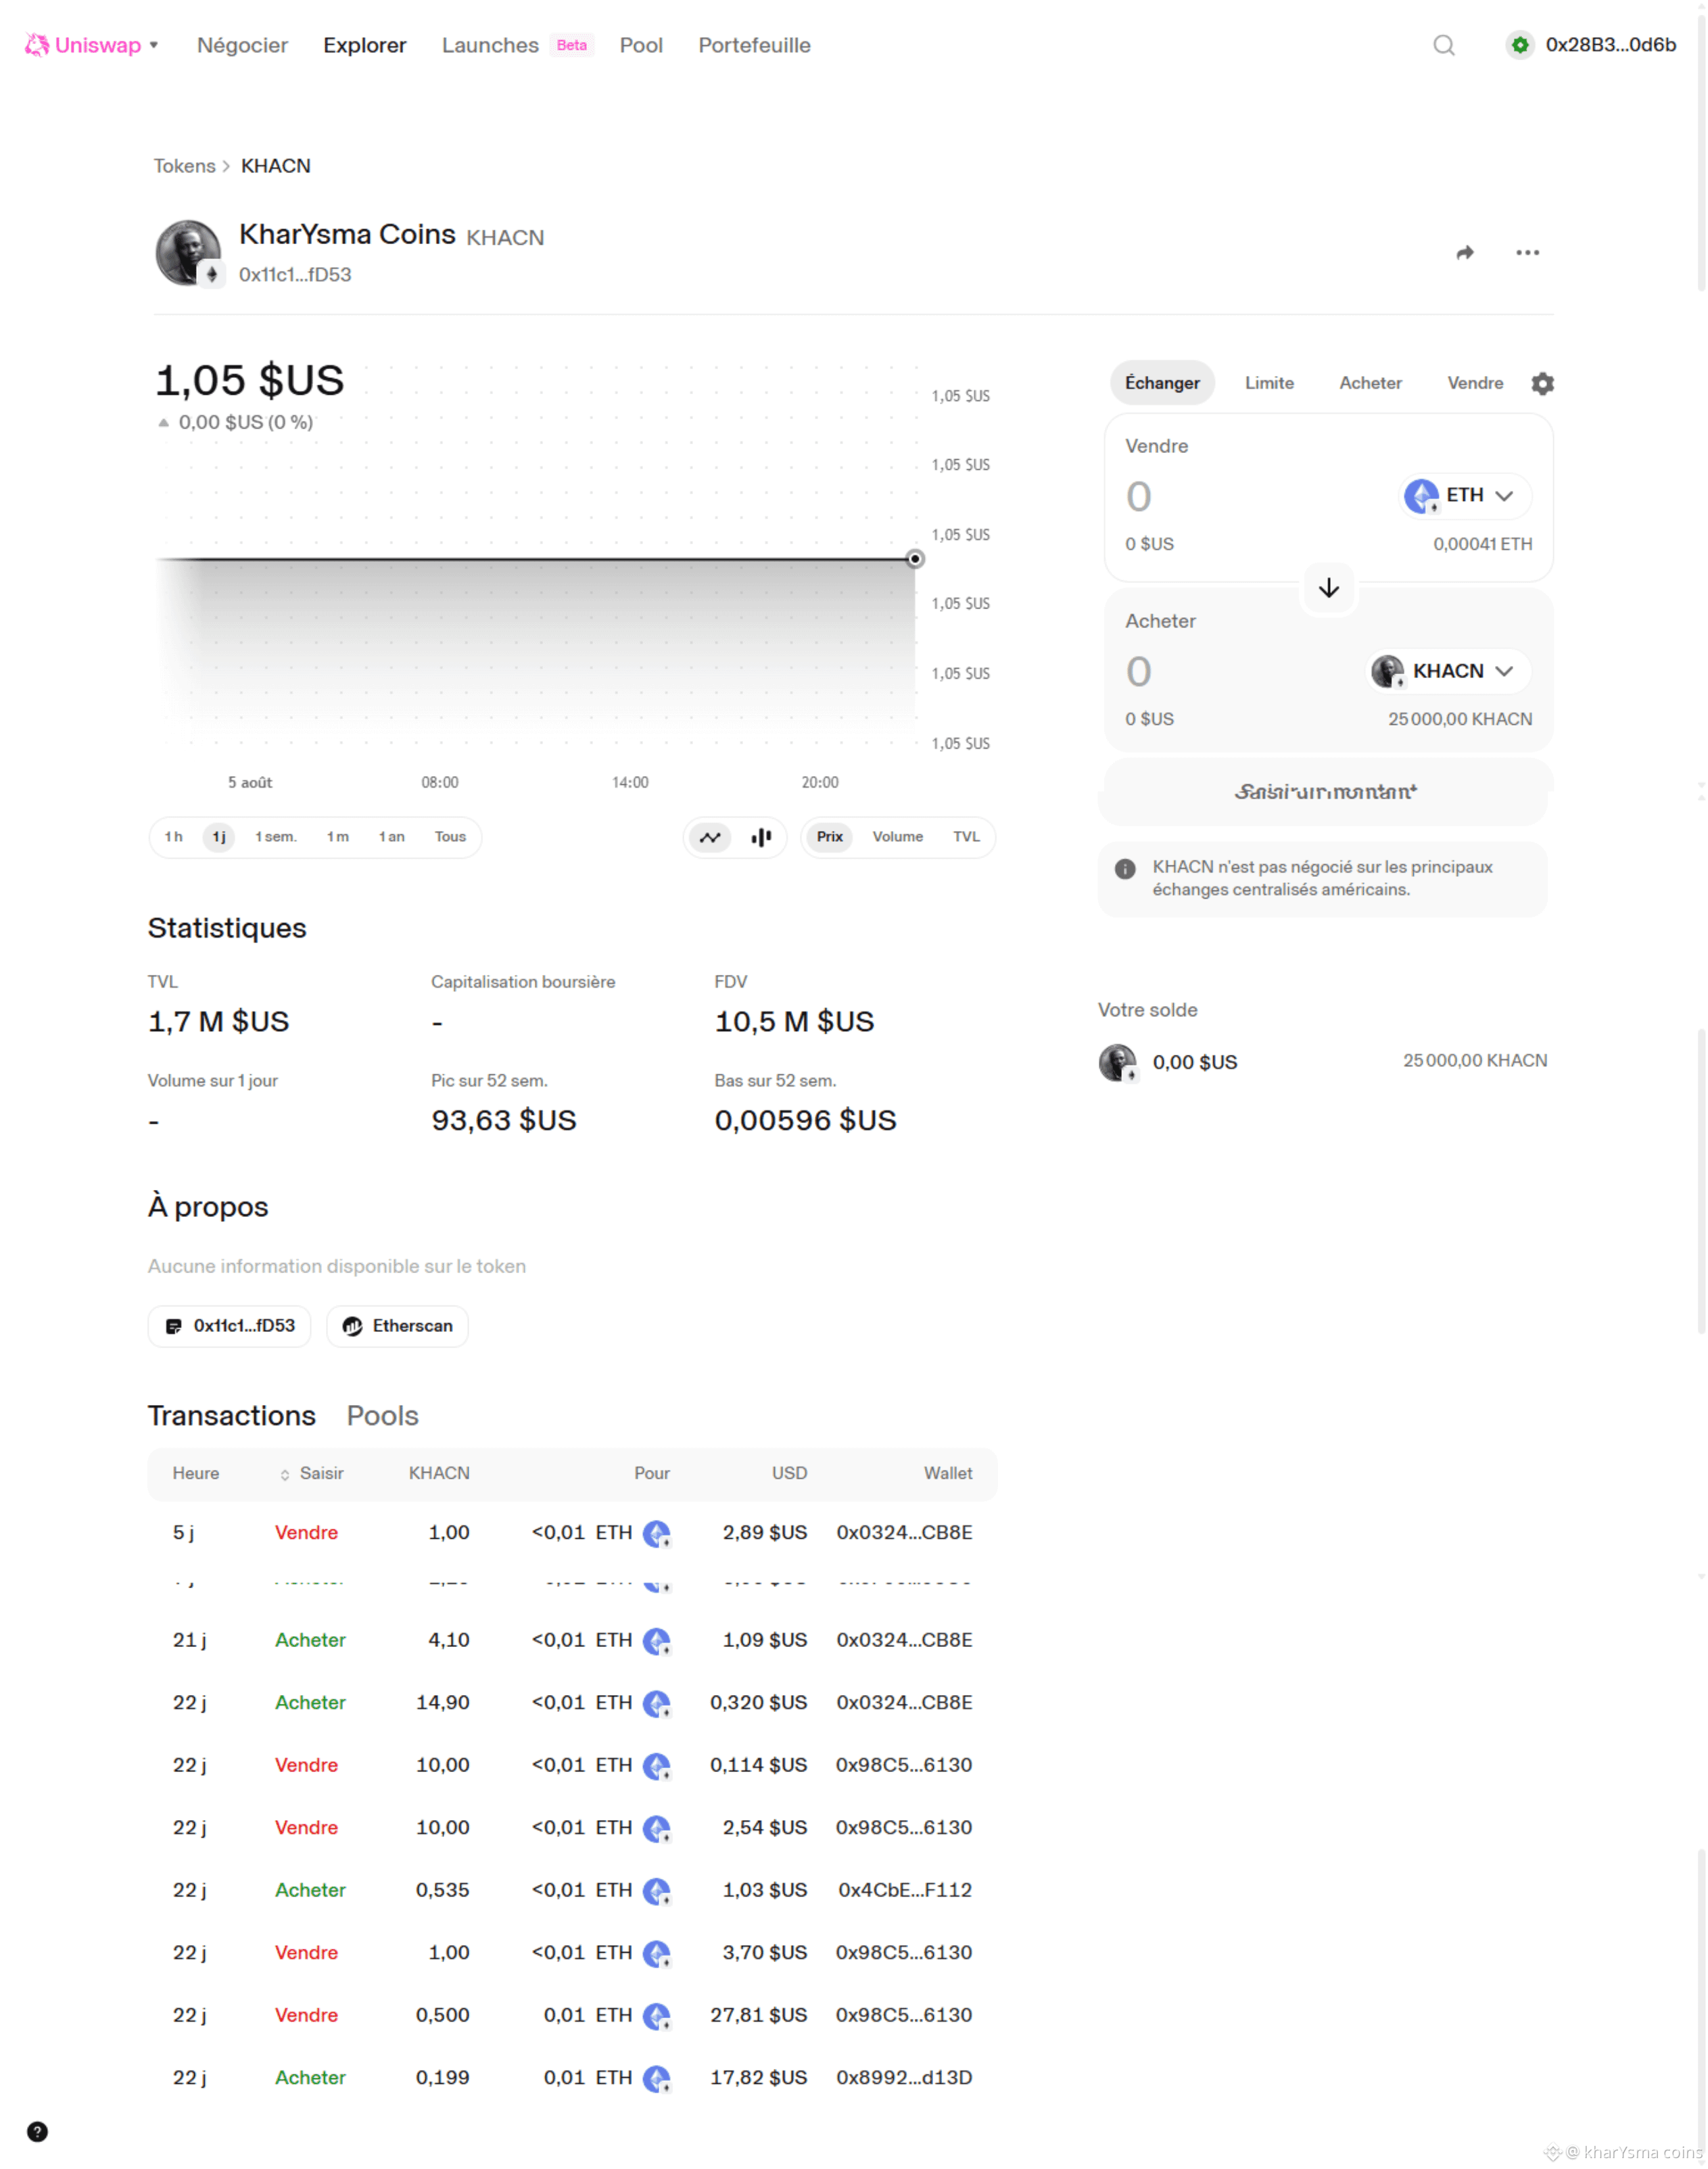Image resolution: width=1708 pixels, height=2169 pixels.
Task: Go to Explorer in top navigation
Action: (x=364, y=45)
